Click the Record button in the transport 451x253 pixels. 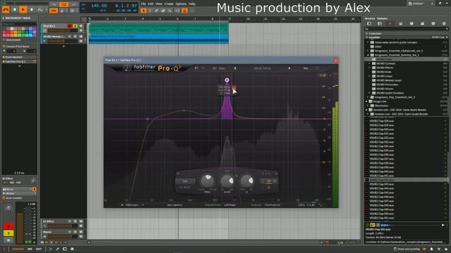[x=31, y=9]
